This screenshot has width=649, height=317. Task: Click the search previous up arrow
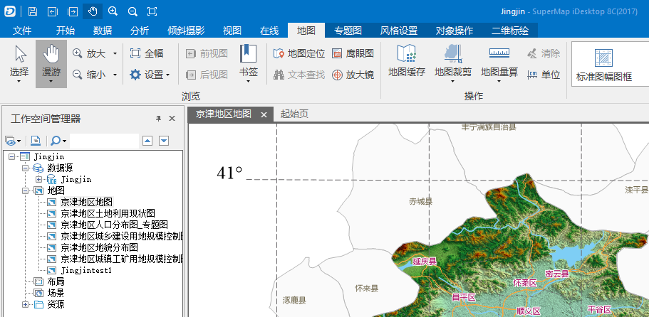pos(147,141)
